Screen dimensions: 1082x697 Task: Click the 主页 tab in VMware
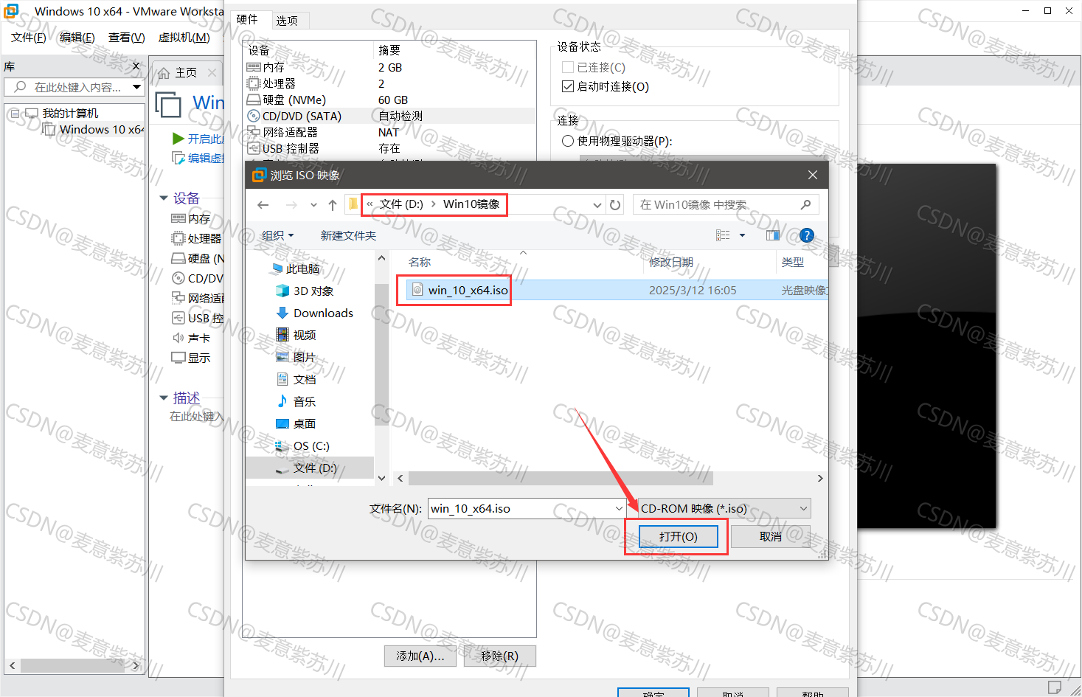pos(186,72)
